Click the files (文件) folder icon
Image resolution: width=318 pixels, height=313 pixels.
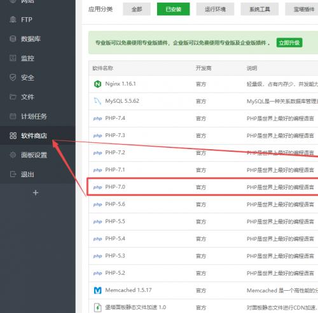coord(13,97)
